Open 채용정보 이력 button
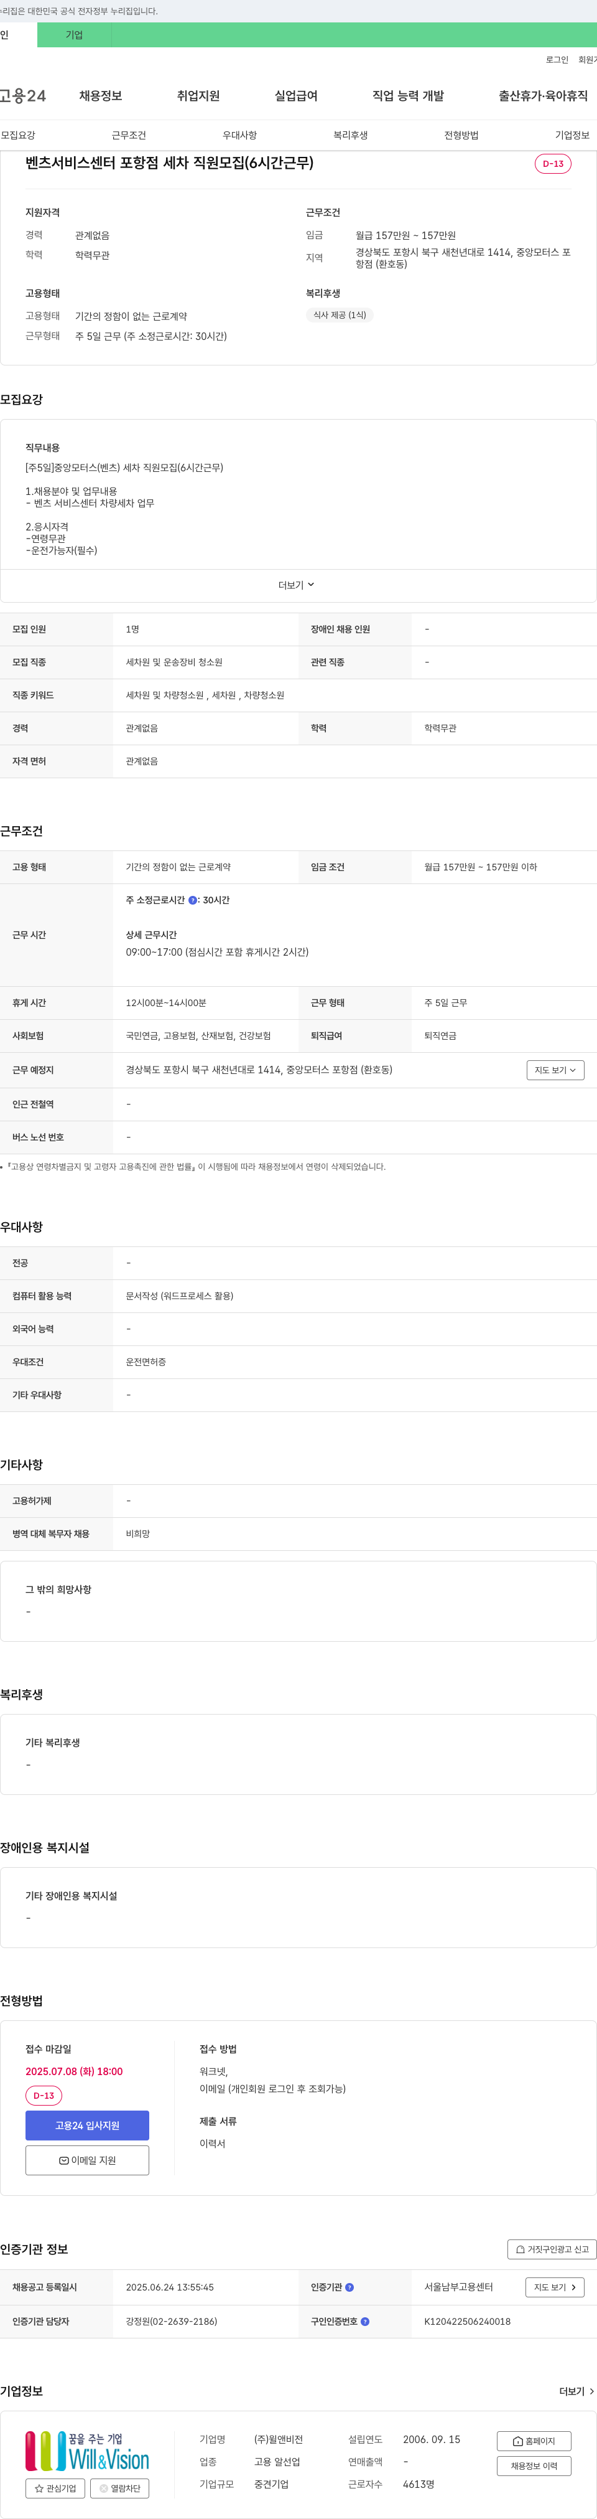Screen dimensions: 597x2519 coord(534,2466)
